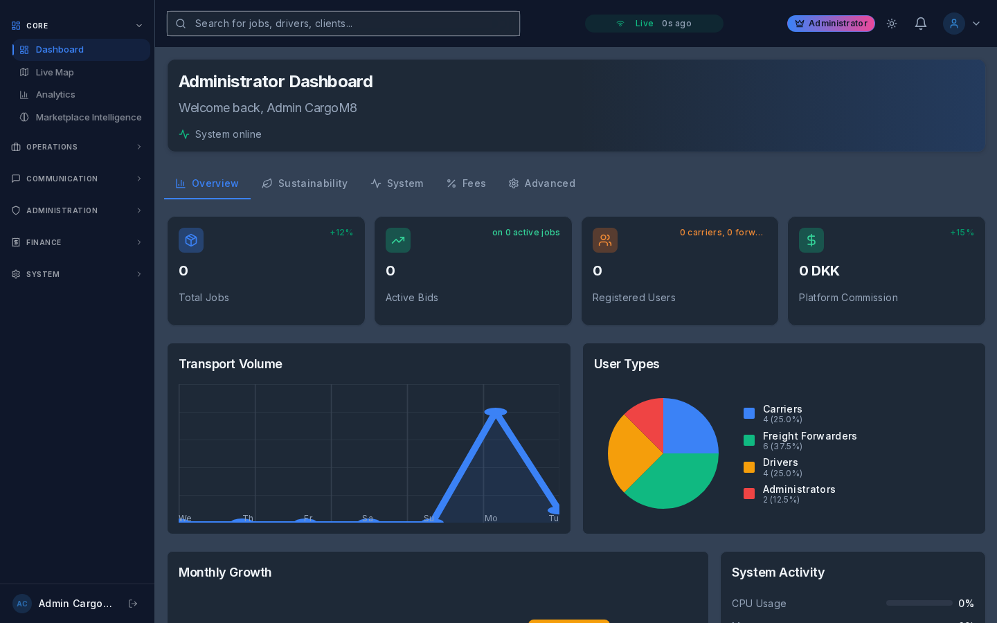Open the Fees tab
The width and height of the screenshot is (997, 623).
click(x=466, y=183)
